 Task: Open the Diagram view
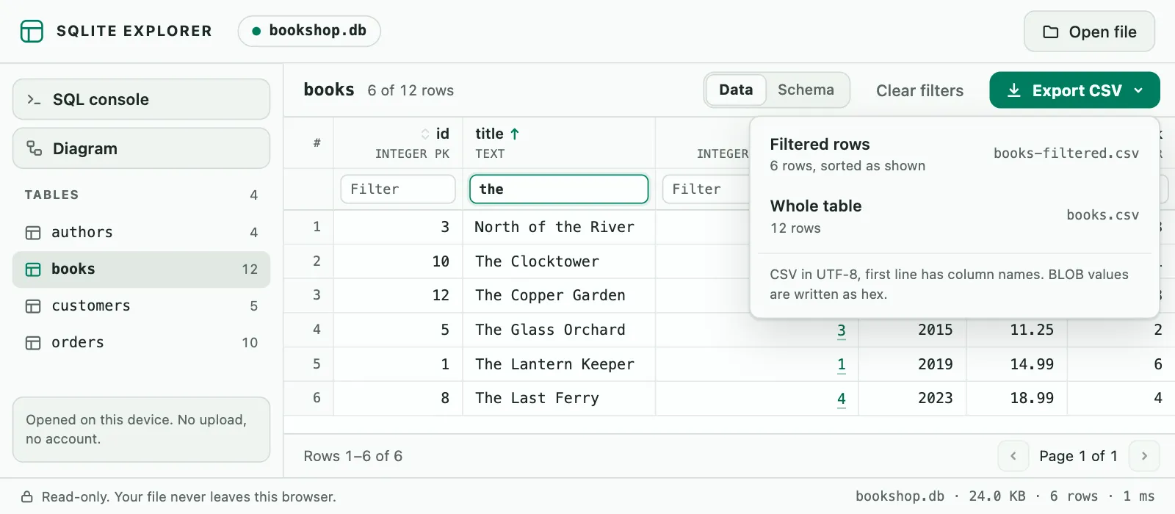click(141, 148)
